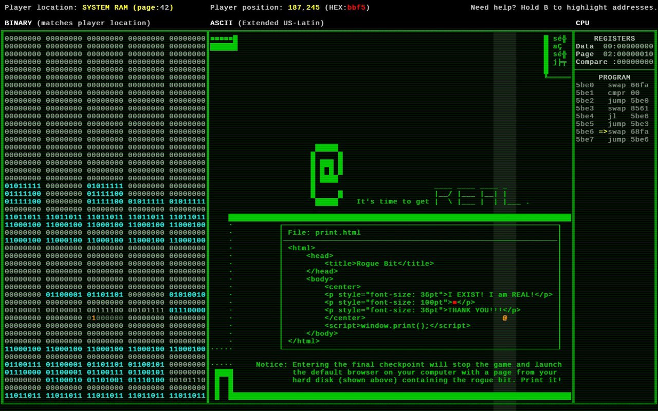Click the Data register value 00:00000000
This screenshot has width=658, height=411.
point(628,46)
